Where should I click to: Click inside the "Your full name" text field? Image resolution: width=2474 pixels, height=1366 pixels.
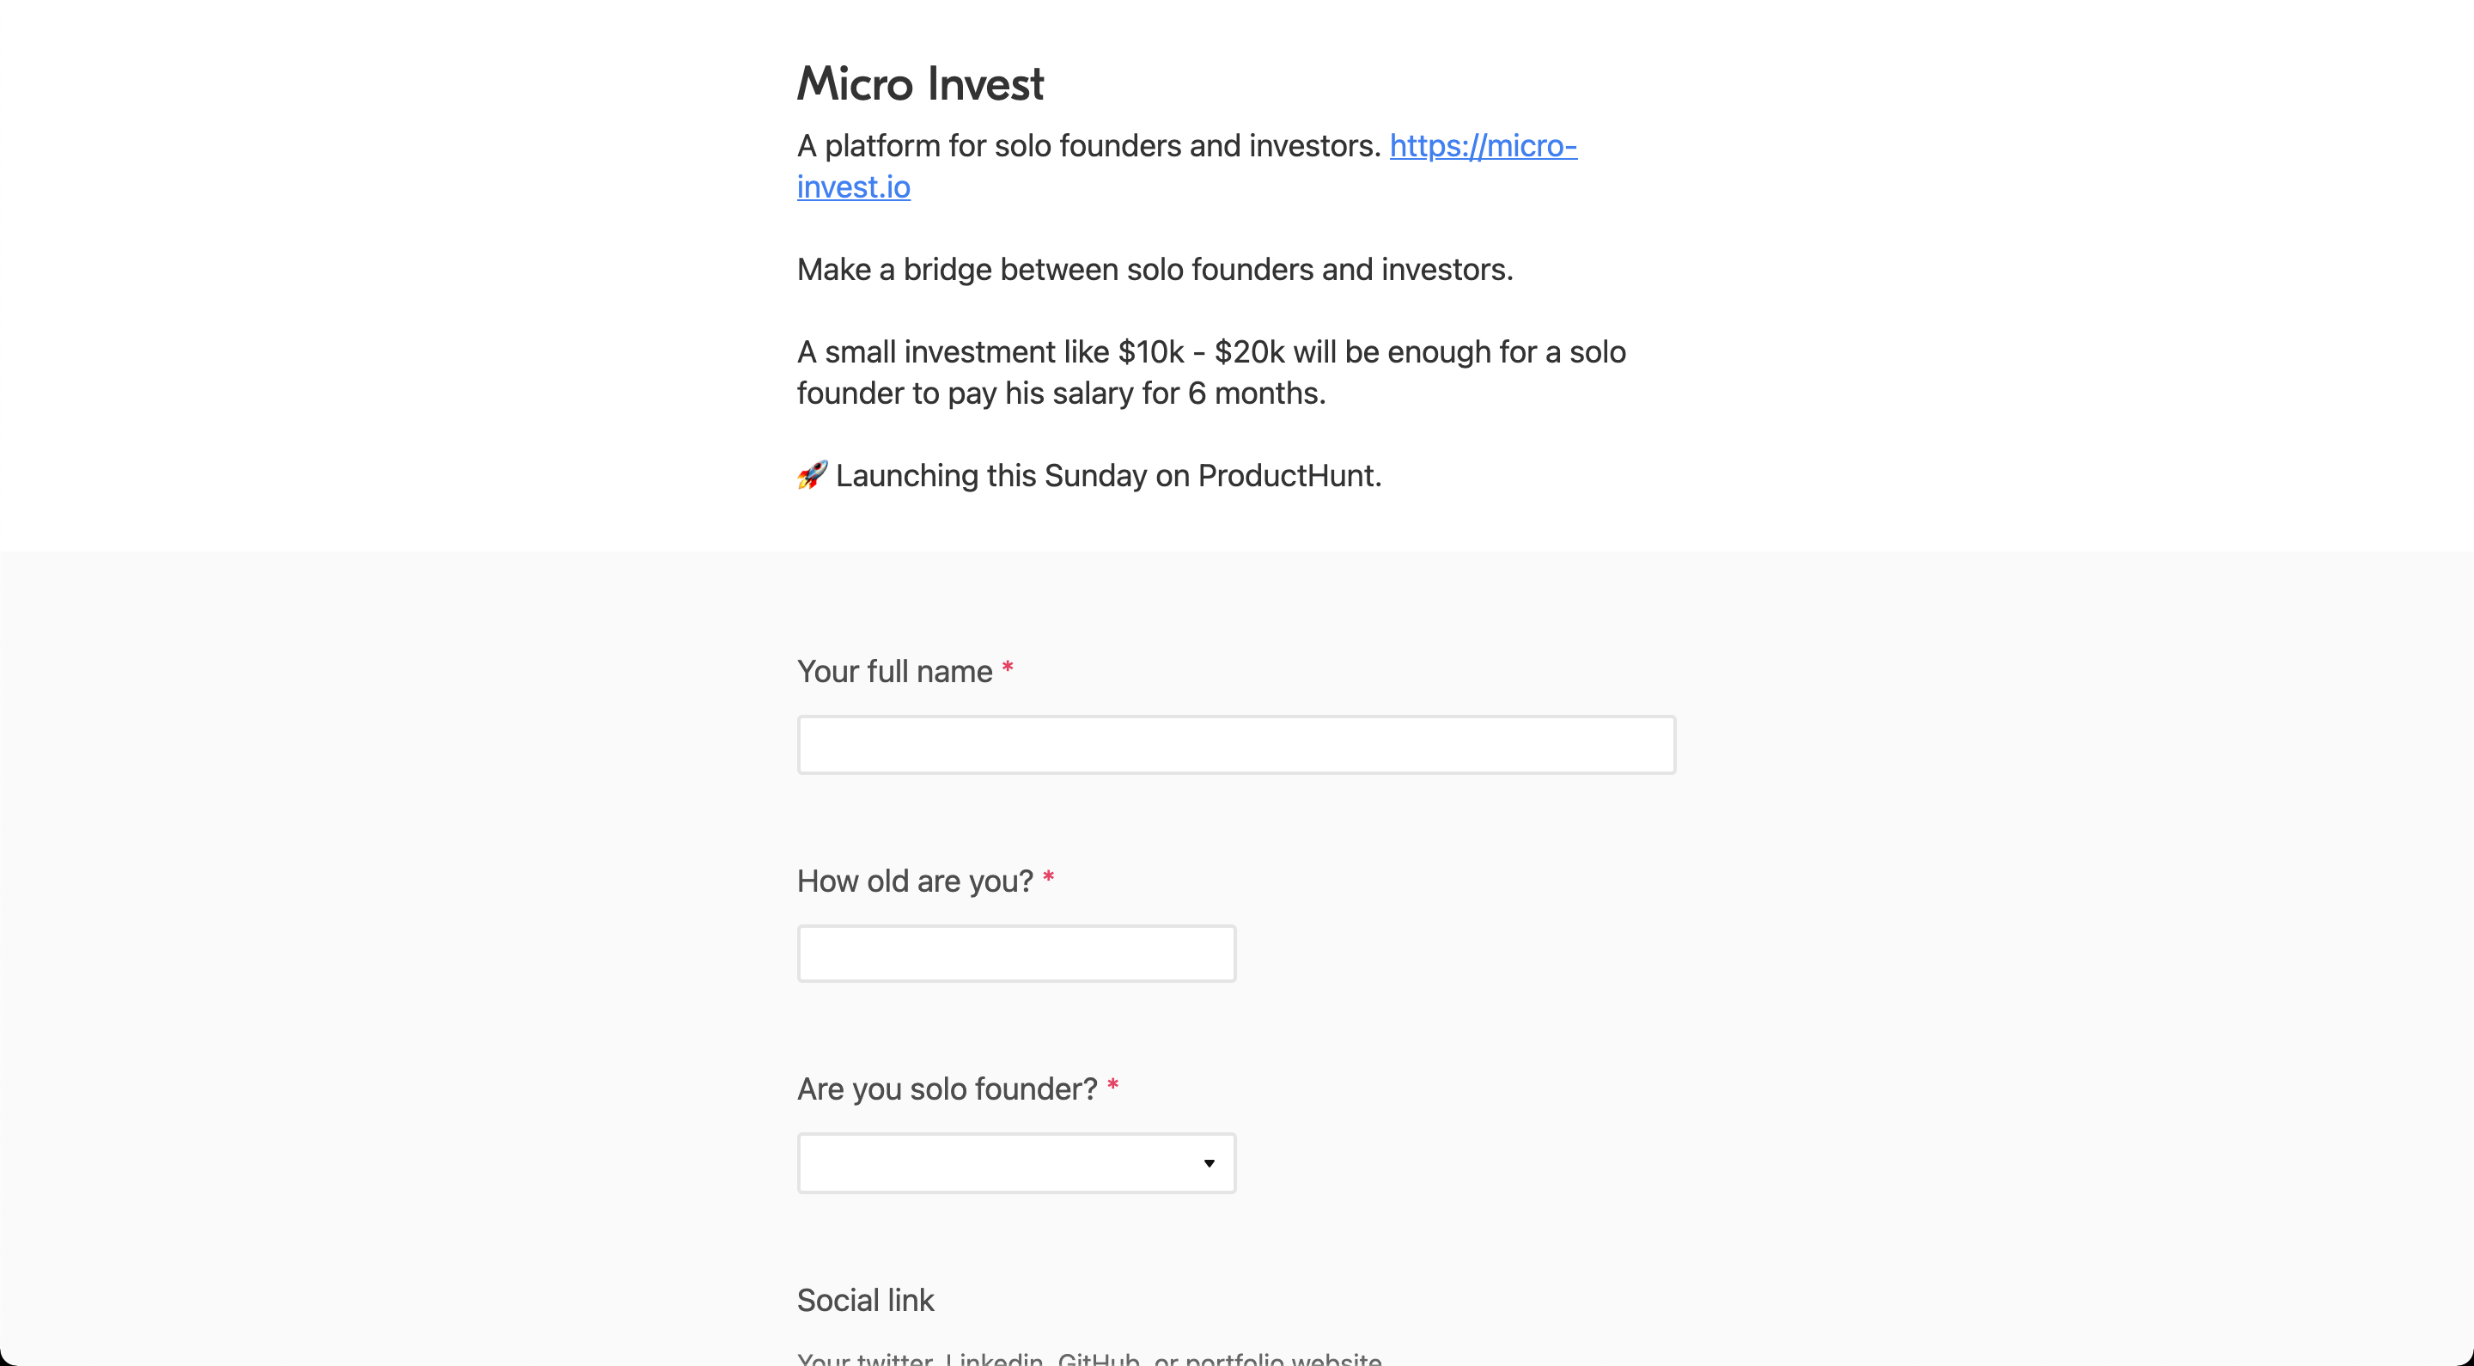coord(1235,743)
